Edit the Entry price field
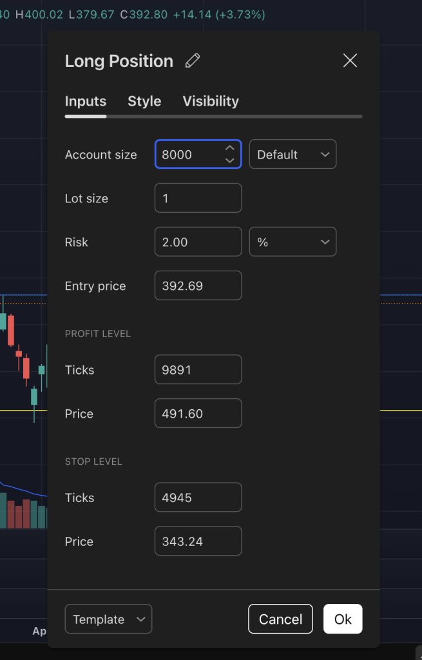 198,286
